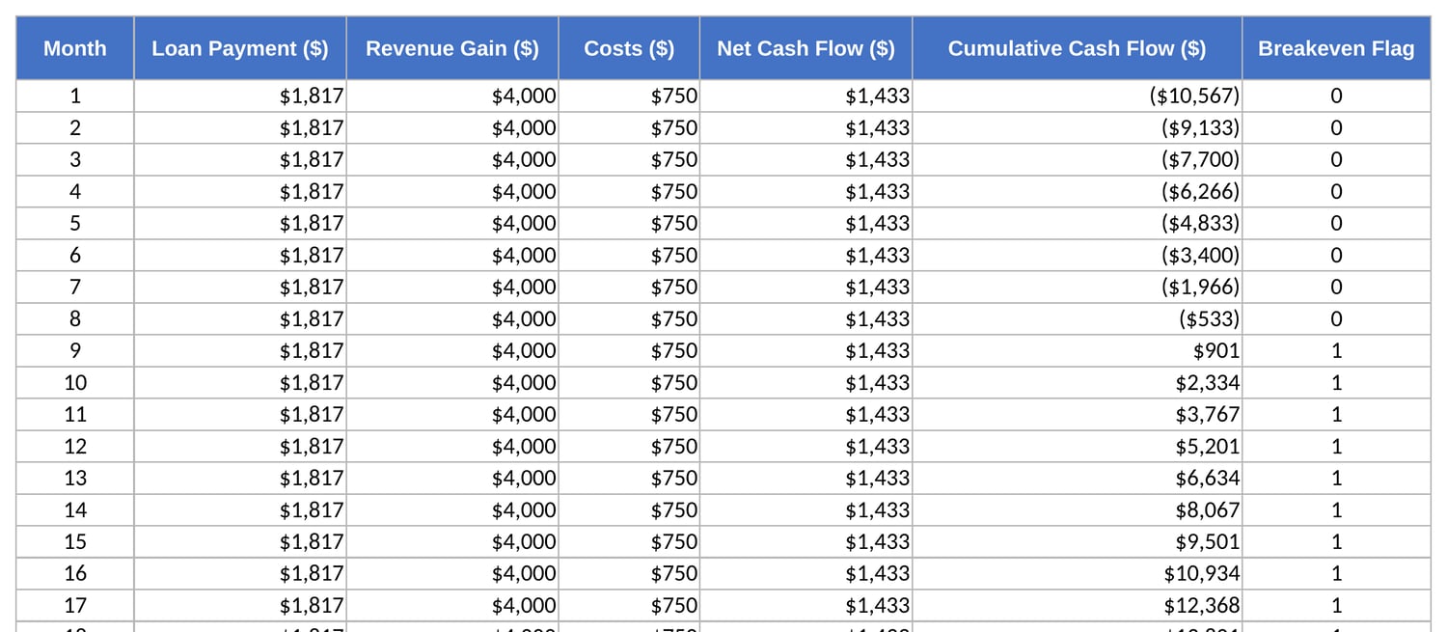Viewport: 1447px width, 632px height.
Task: Click the breakeven flag 1 in month 9
Action: [1337, 350]
